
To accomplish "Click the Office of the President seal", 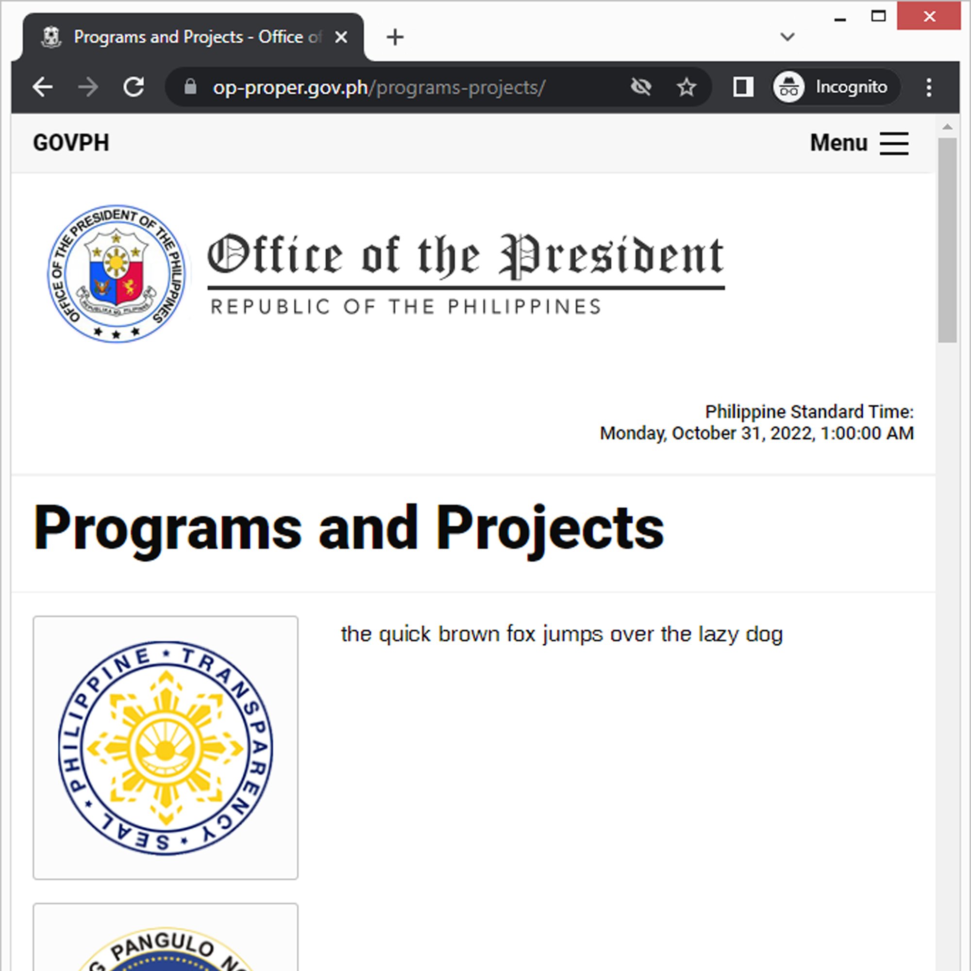I will 116,273.
